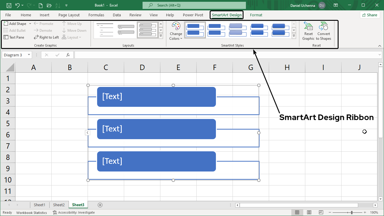Click the Undo arrow icon
Viewport: 384px width, 216px height.
17,5
